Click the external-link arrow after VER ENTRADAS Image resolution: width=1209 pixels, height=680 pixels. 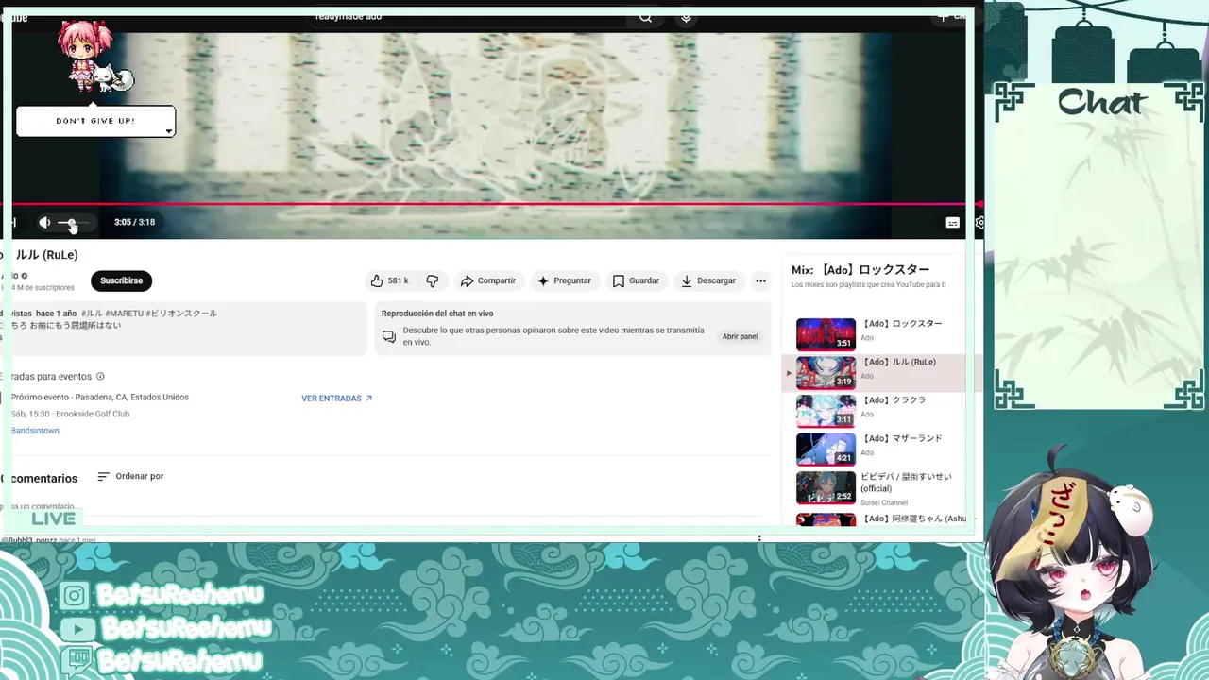point(368,399)
